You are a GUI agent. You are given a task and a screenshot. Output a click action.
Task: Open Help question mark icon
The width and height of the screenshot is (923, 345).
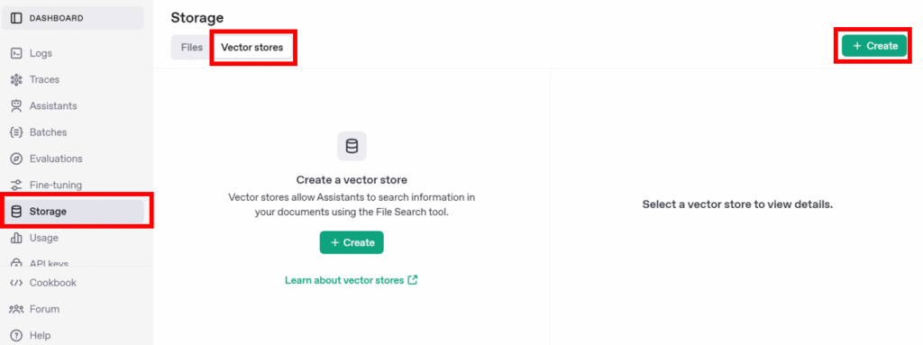pyautogui.click(x=16, y=336)
